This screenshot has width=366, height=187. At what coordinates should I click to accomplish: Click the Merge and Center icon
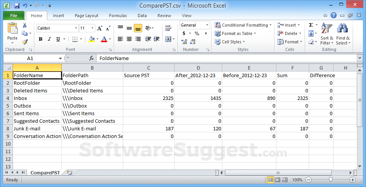click(168, 39)
